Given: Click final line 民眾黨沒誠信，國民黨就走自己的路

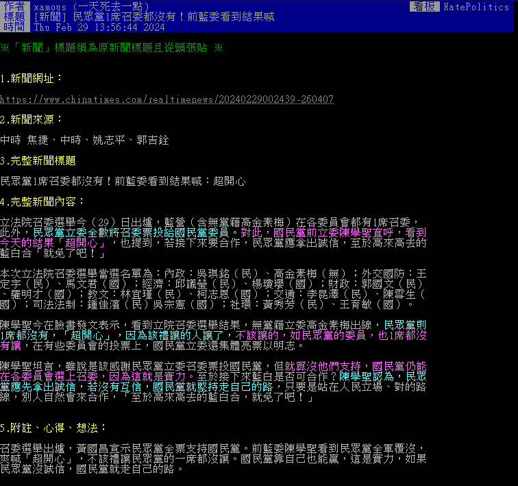Looking at the screenshot, I should click(x=92, y=469).
